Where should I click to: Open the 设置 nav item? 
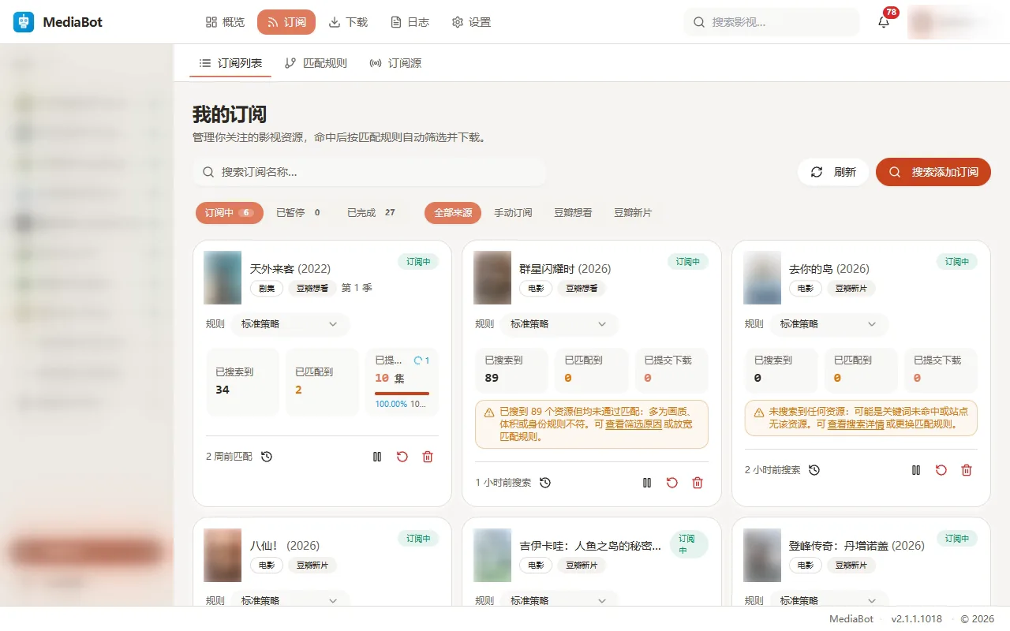[471, 22]
